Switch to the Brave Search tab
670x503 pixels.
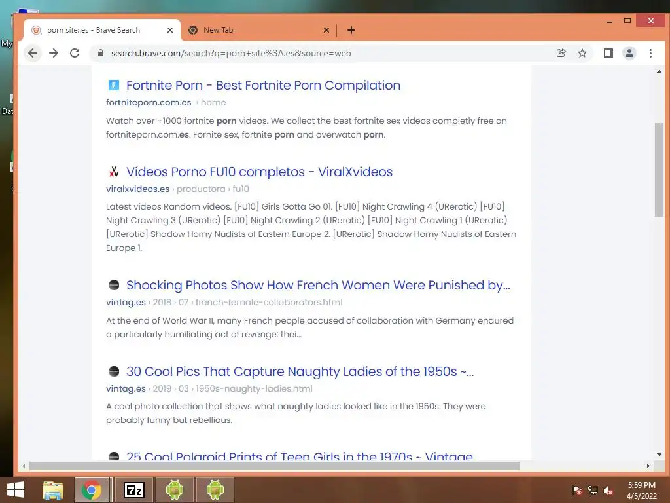[103, 30]
